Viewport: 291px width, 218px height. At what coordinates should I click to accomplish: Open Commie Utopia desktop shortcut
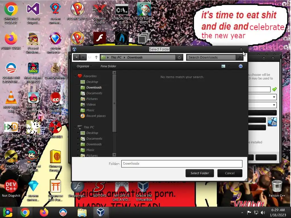click(x=100, y=13)
